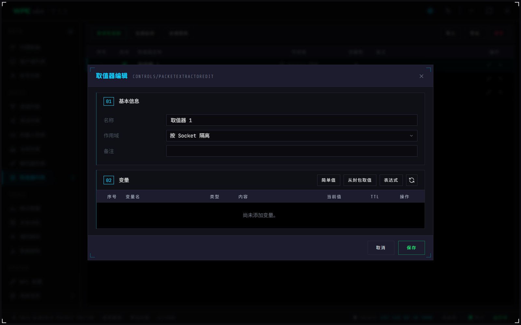The height and width of the screenshot is (325, 521).
Task: Click the 备注 input field
Action: [x=292, y=151]
